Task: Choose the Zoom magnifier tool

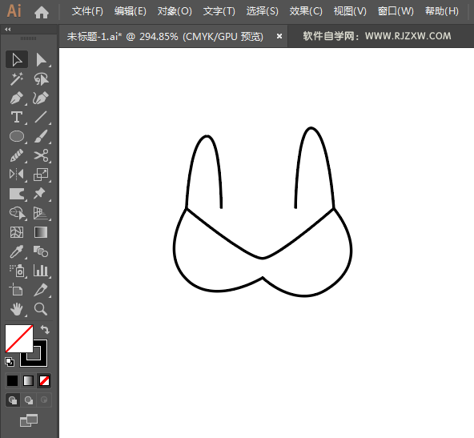Action: (x=41, y=309)
